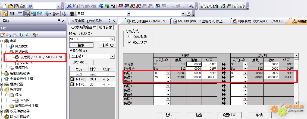Screen dimensions: 307x119
Task: Click the 设置结束 button
Action: pyautogui.click(x=229, y=115)
